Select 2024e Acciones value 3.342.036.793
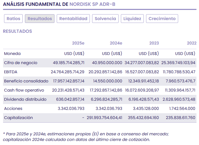Image resolution: width=199 pixels, height=145 pixels. pos(109,108)
